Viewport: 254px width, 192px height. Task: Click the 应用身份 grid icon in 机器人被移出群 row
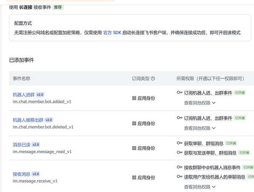tap(134, 124)
